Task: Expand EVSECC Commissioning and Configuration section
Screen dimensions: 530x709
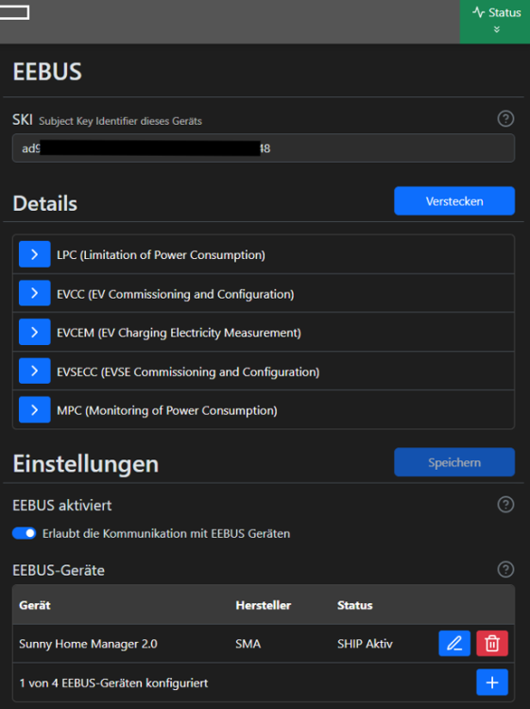Action: tap(34, 371)
